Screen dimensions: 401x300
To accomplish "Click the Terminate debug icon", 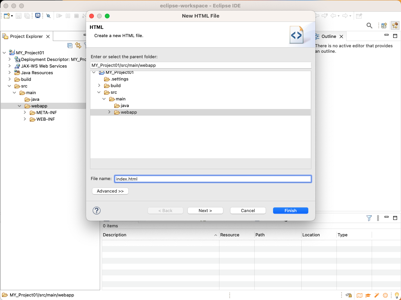I will 76,16.
